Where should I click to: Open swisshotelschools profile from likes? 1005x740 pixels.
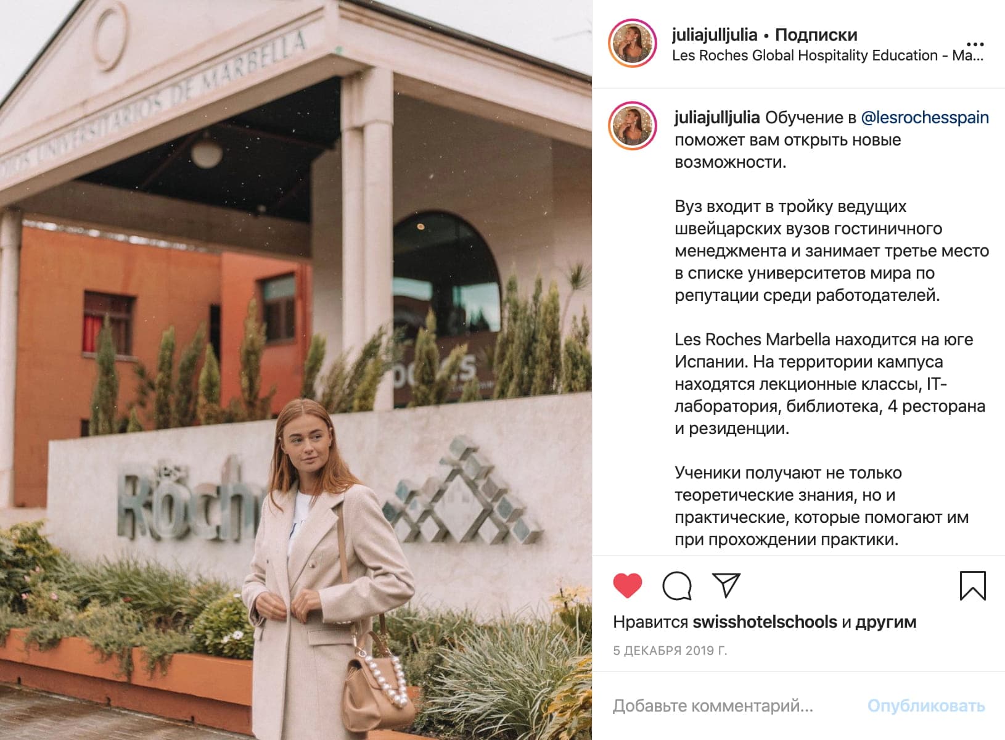click(x=765, y=622)
